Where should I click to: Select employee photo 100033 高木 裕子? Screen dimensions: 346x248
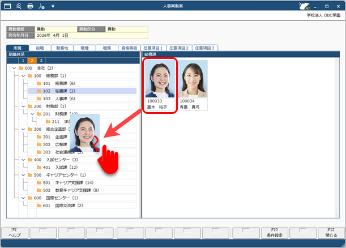[160, 79]
